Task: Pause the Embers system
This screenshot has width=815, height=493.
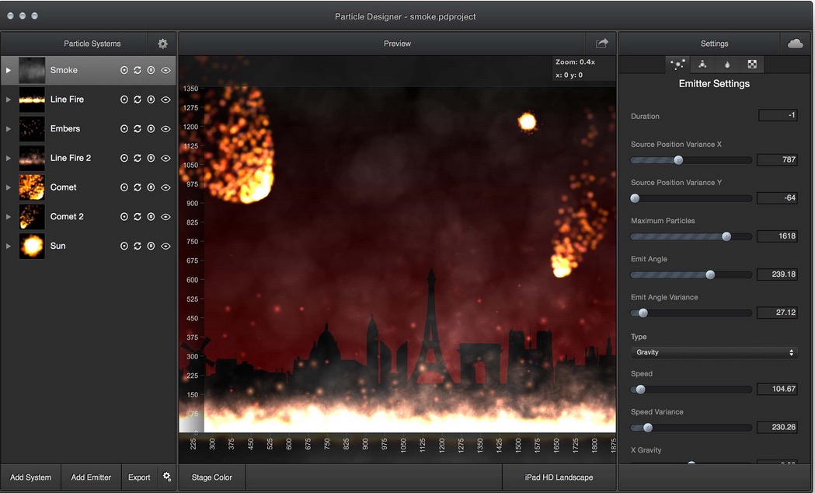Action: click(x=151, y=128)
